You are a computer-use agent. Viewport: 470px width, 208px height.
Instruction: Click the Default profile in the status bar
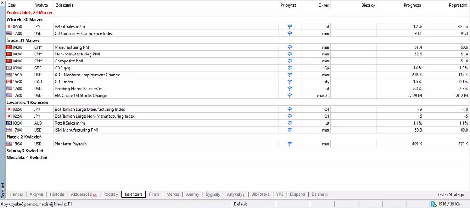tap(241, 204)
